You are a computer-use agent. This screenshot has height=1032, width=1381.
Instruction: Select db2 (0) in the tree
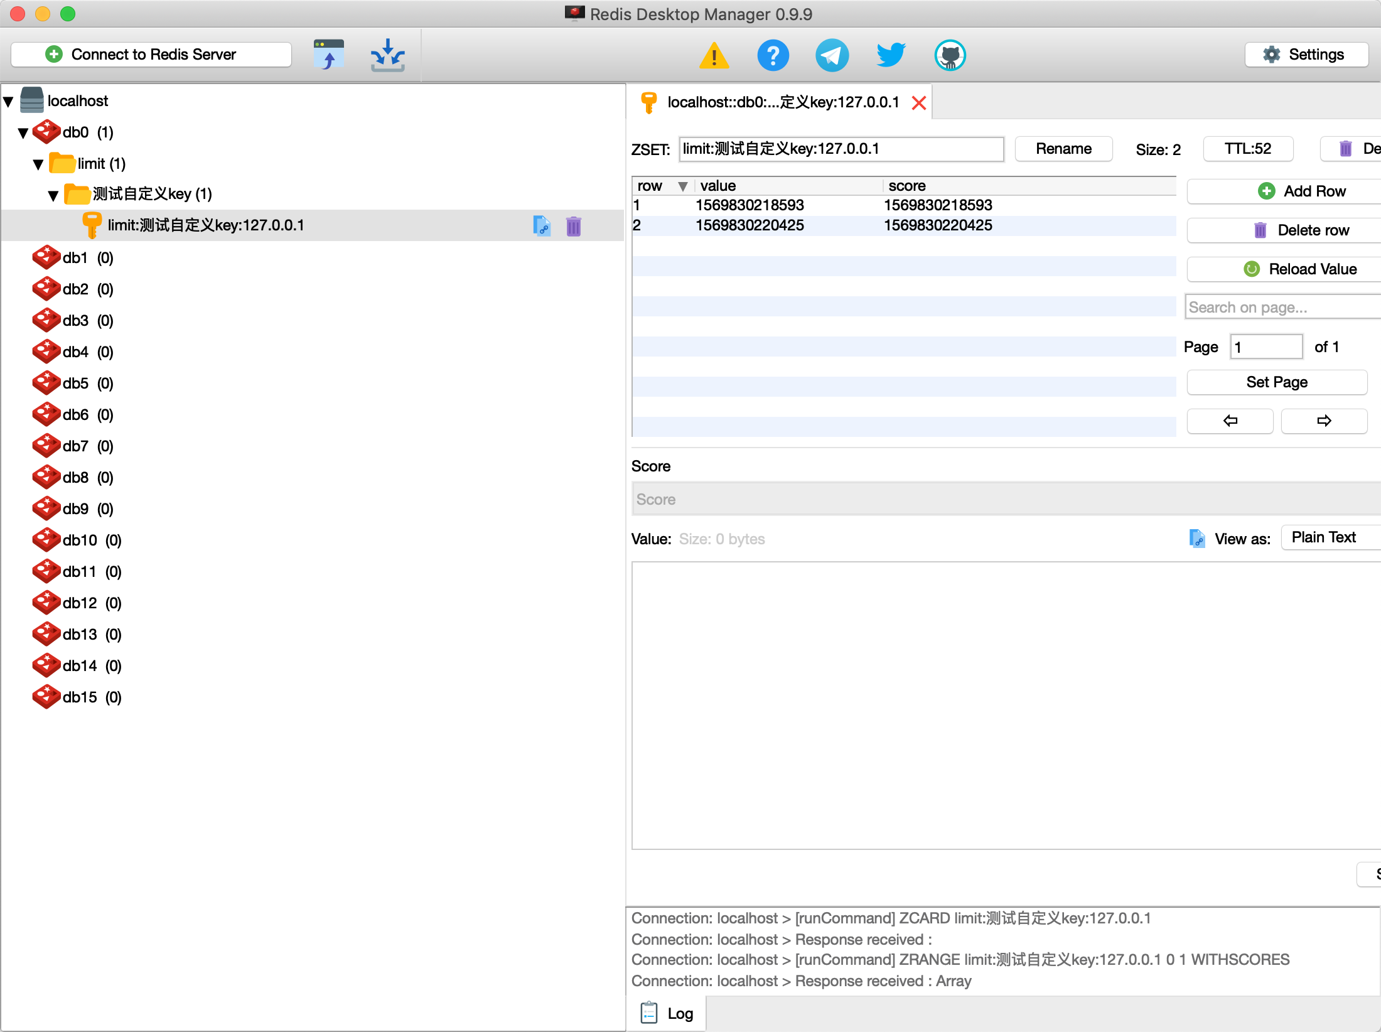tap(88, 289)
